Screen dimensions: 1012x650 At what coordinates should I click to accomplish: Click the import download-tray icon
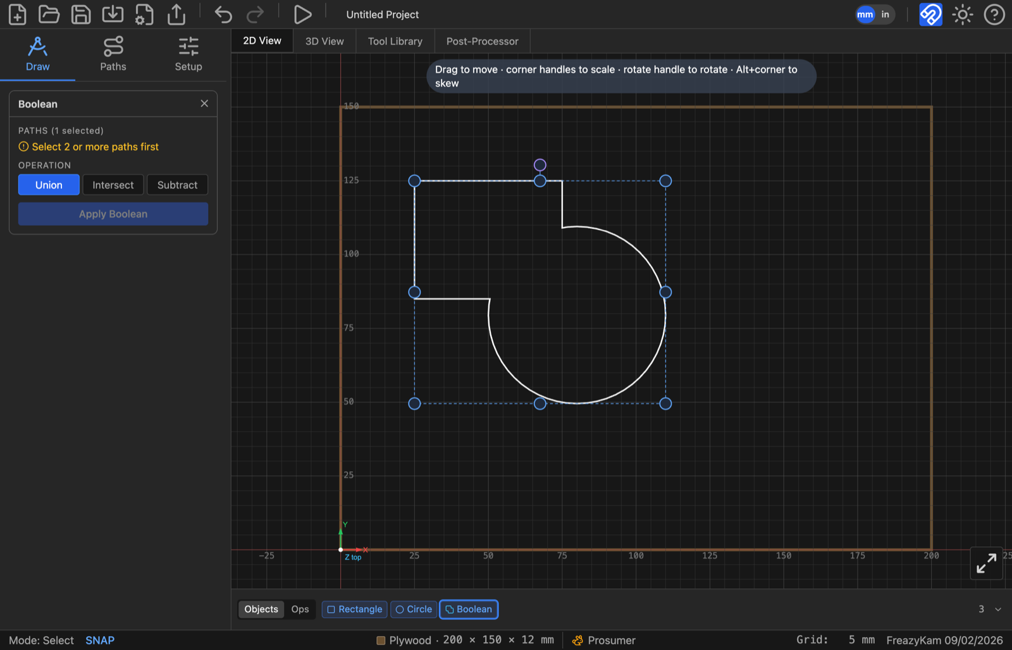(x=113, y=14)
